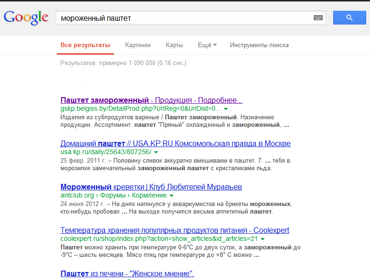
Task: Switch to the Карты tab
Action: (x=174, y=45)
